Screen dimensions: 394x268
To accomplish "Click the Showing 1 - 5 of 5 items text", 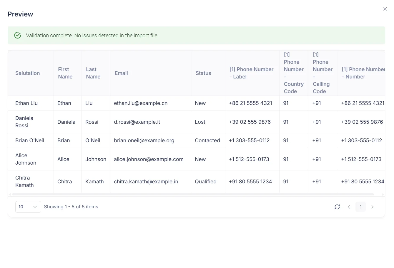I will 71,207.
